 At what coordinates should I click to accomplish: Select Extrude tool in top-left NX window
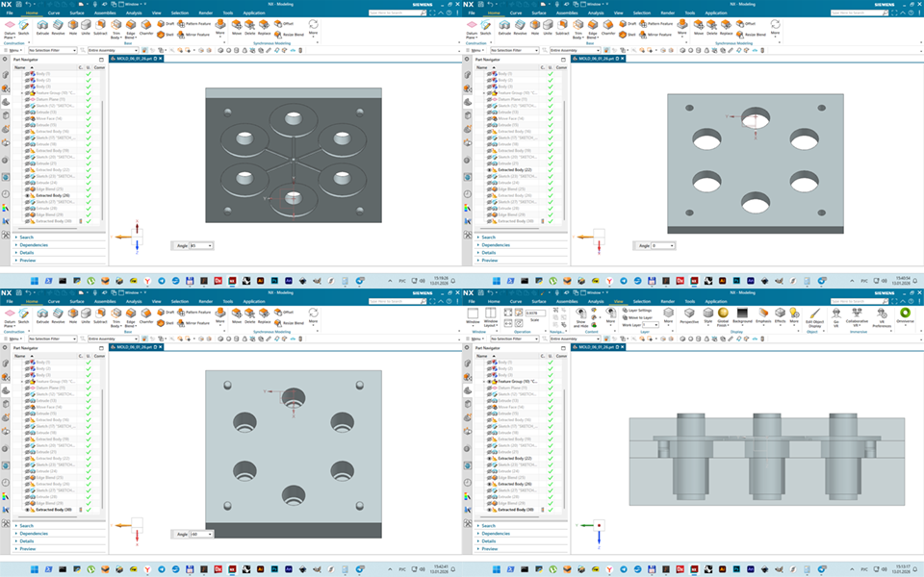click(42, 27)
